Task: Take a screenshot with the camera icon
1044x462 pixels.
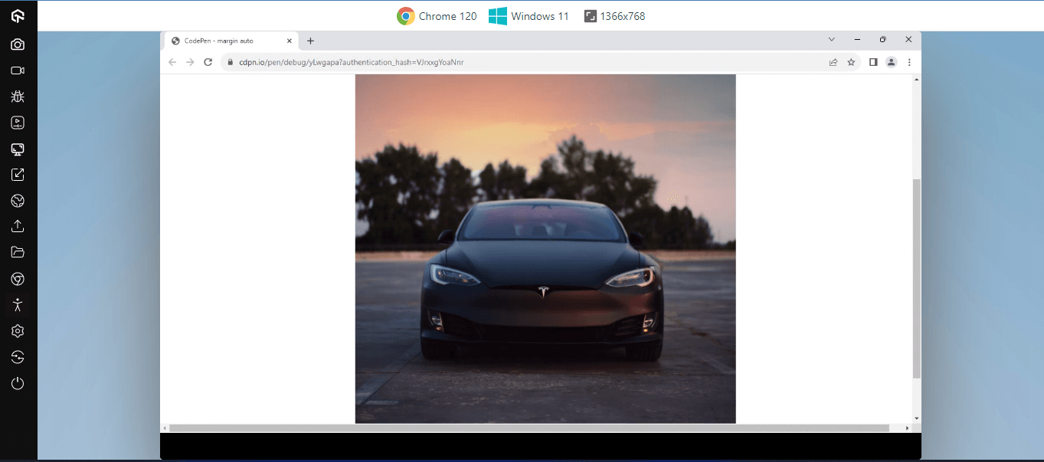Action: coord(18,44)
